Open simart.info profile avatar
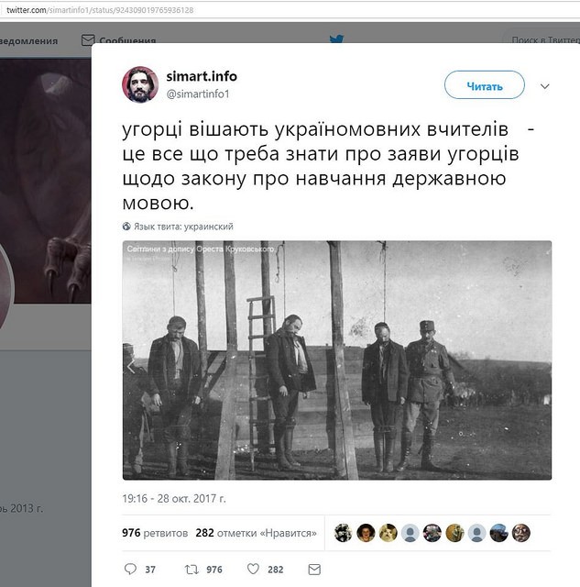This screenshot has width=580, height=587. coord(140,84)
